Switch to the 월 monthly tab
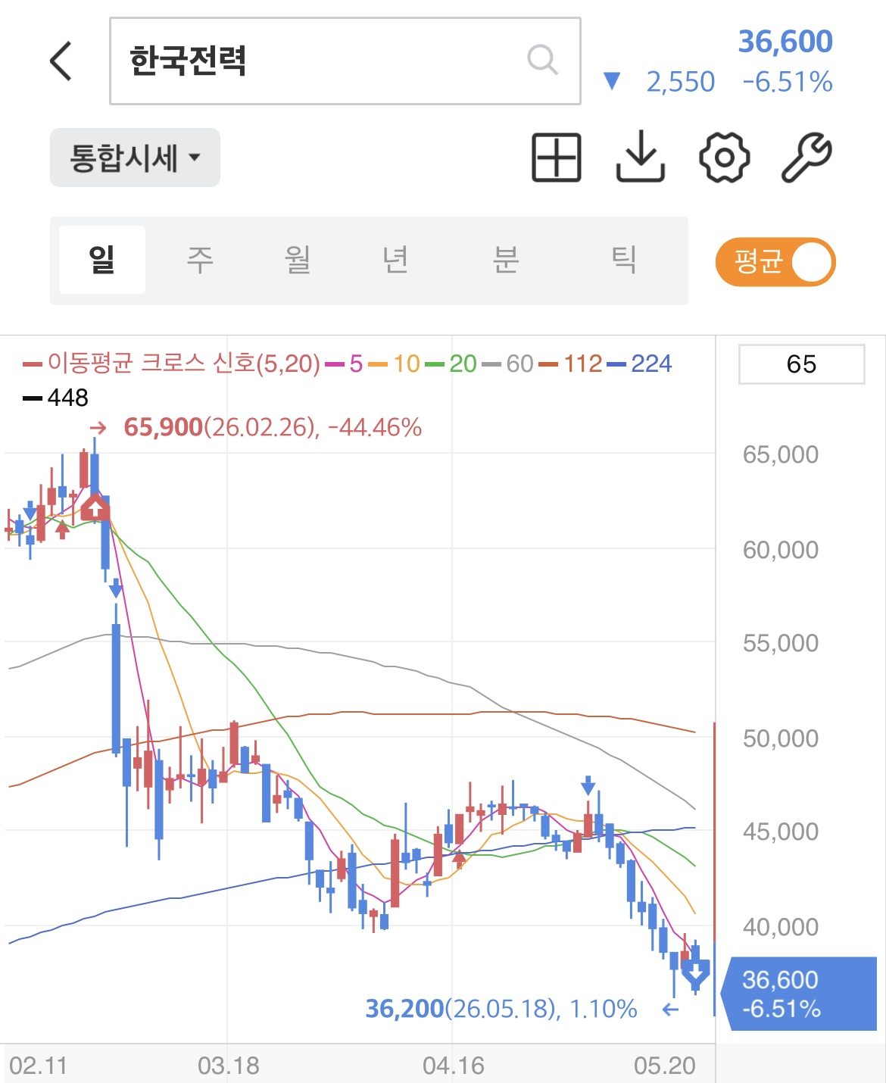Viewport: 886px width, 1083px height. [x=298, y=260]
